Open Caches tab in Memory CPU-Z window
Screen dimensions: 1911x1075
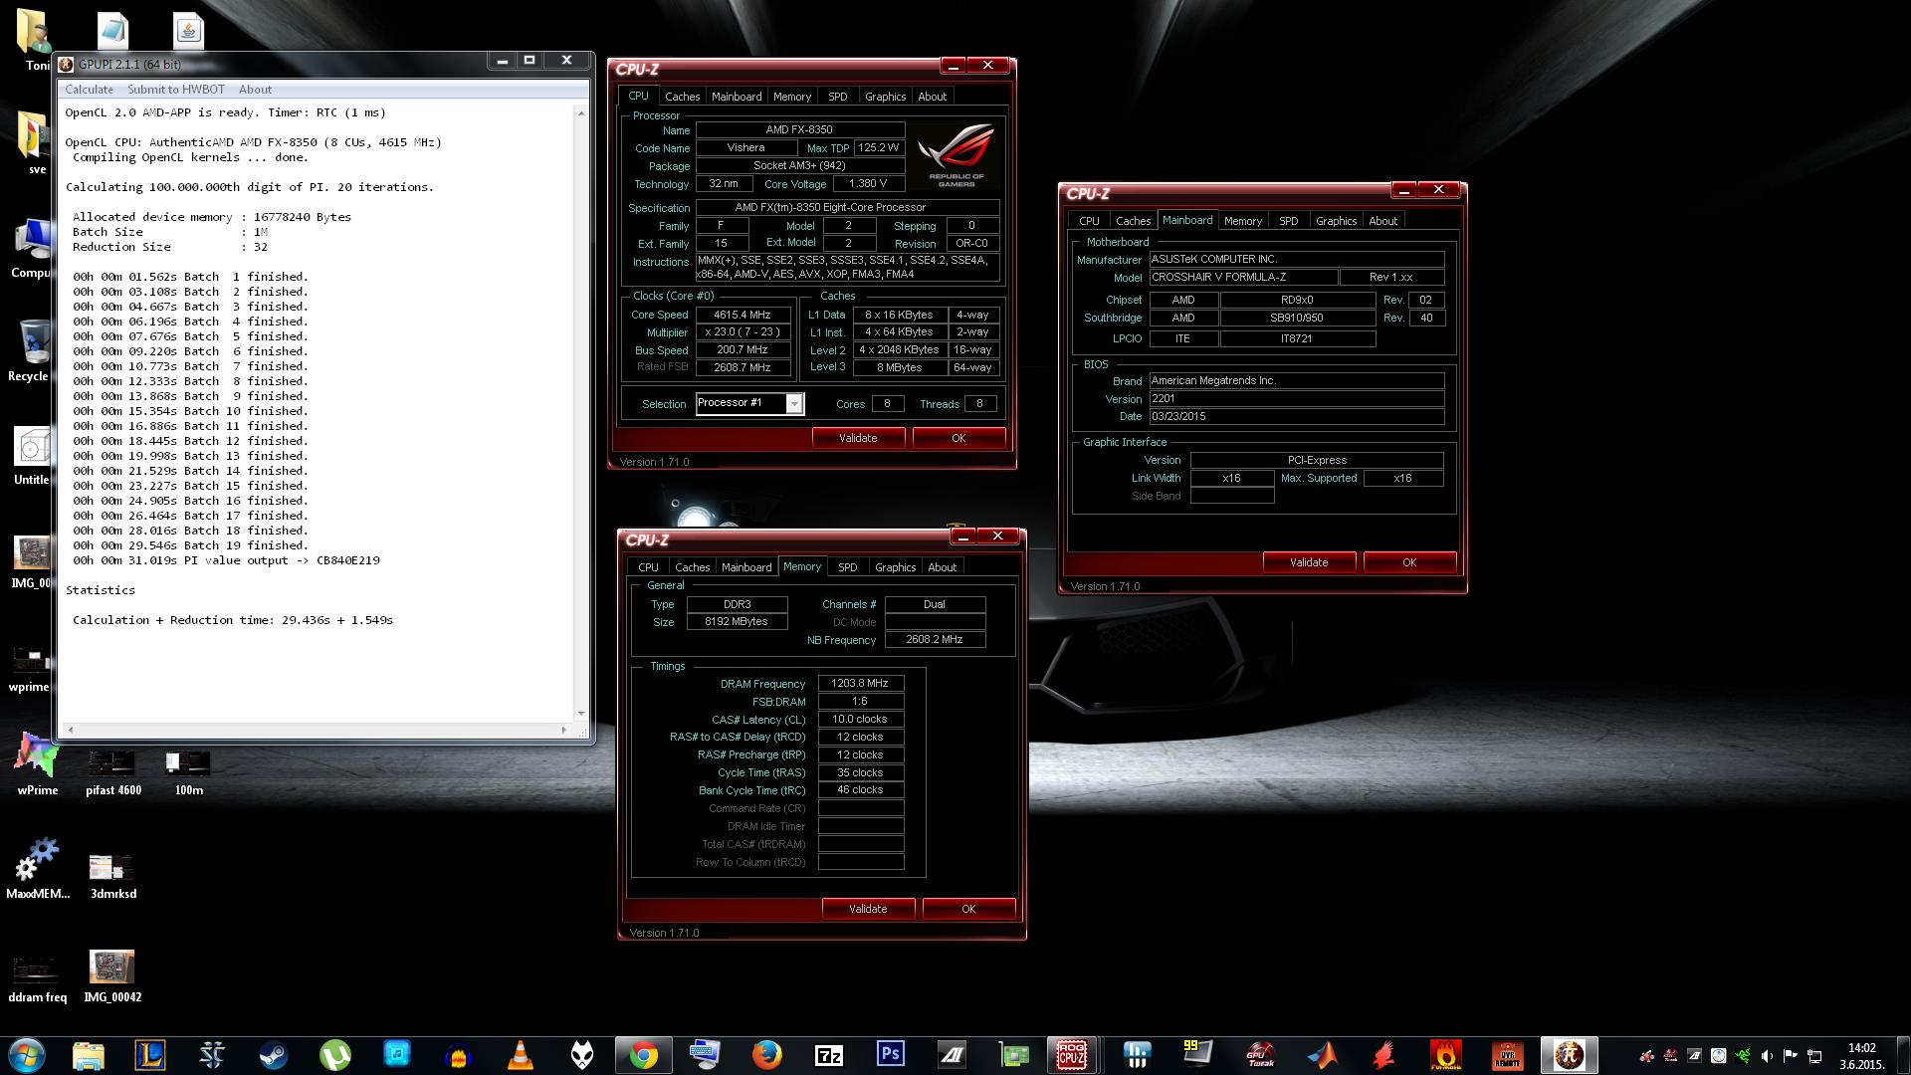point(692,567)
